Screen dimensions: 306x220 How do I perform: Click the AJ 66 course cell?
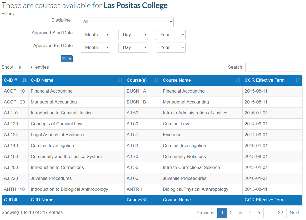143,179
